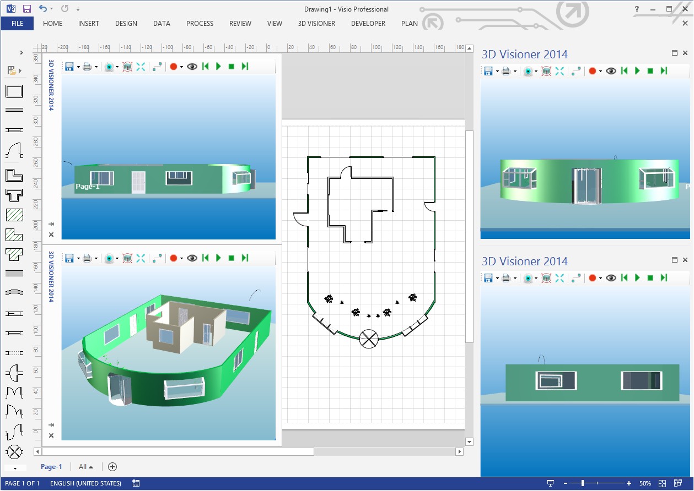This screenshot has height=491, width=694.
Task: Click the zoom slider in the status bar
Action: pos(583,483)
